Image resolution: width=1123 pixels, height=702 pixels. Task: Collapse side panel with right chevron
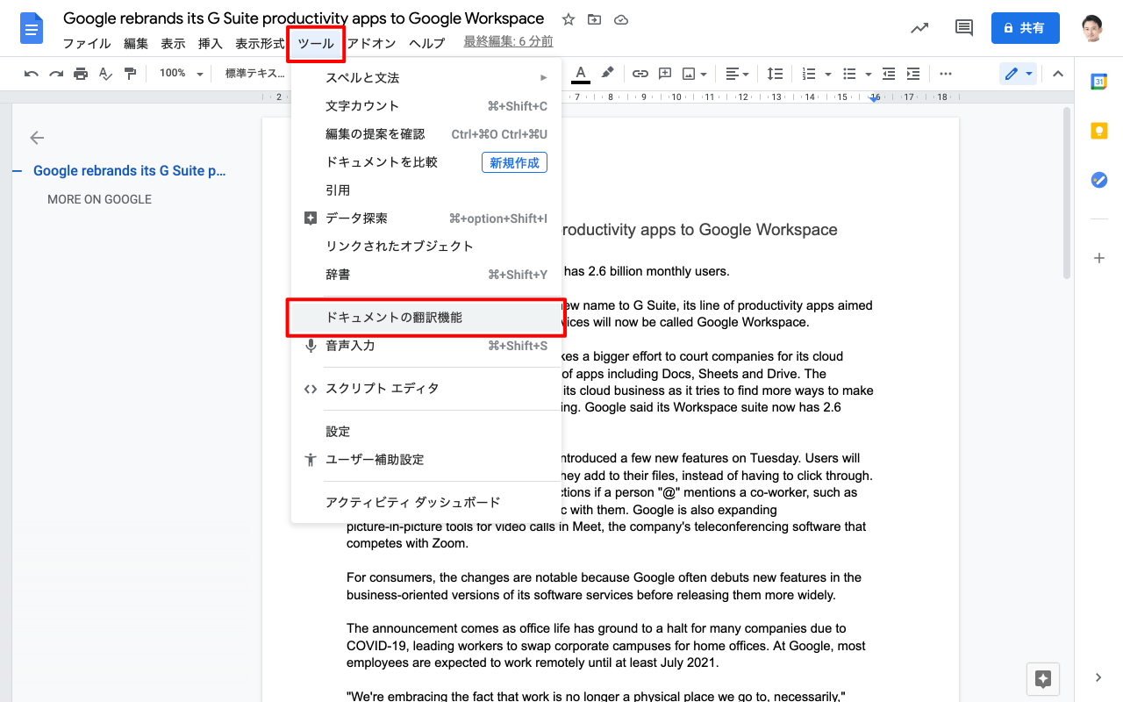tap(1098, 677)
